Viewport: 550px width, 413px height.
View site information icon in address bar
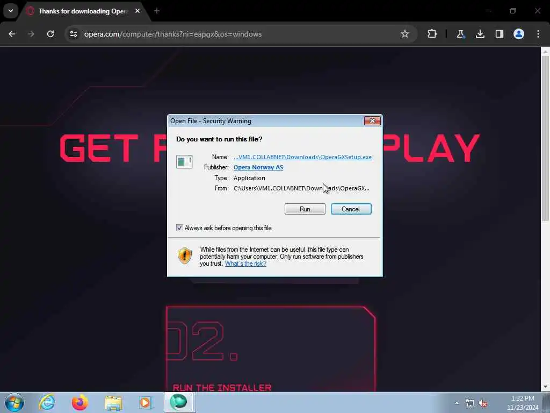73,34
